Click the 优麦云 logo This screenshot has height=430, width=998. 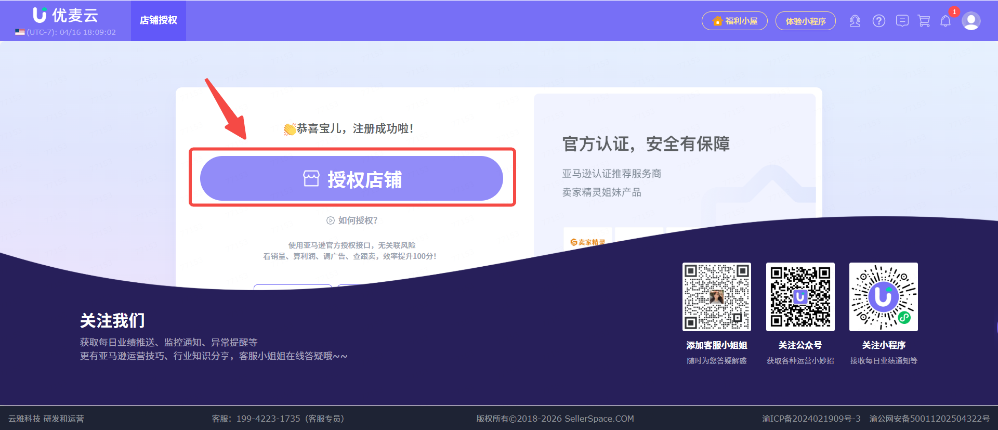point(65,15)
